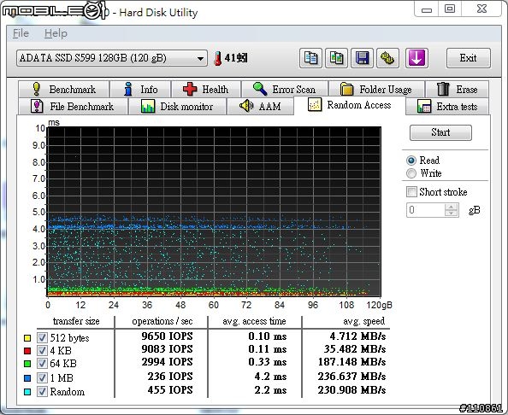508x415 pixels.
Task: Click the yellow 512 bytes color swatch
Action: point(27,338)
